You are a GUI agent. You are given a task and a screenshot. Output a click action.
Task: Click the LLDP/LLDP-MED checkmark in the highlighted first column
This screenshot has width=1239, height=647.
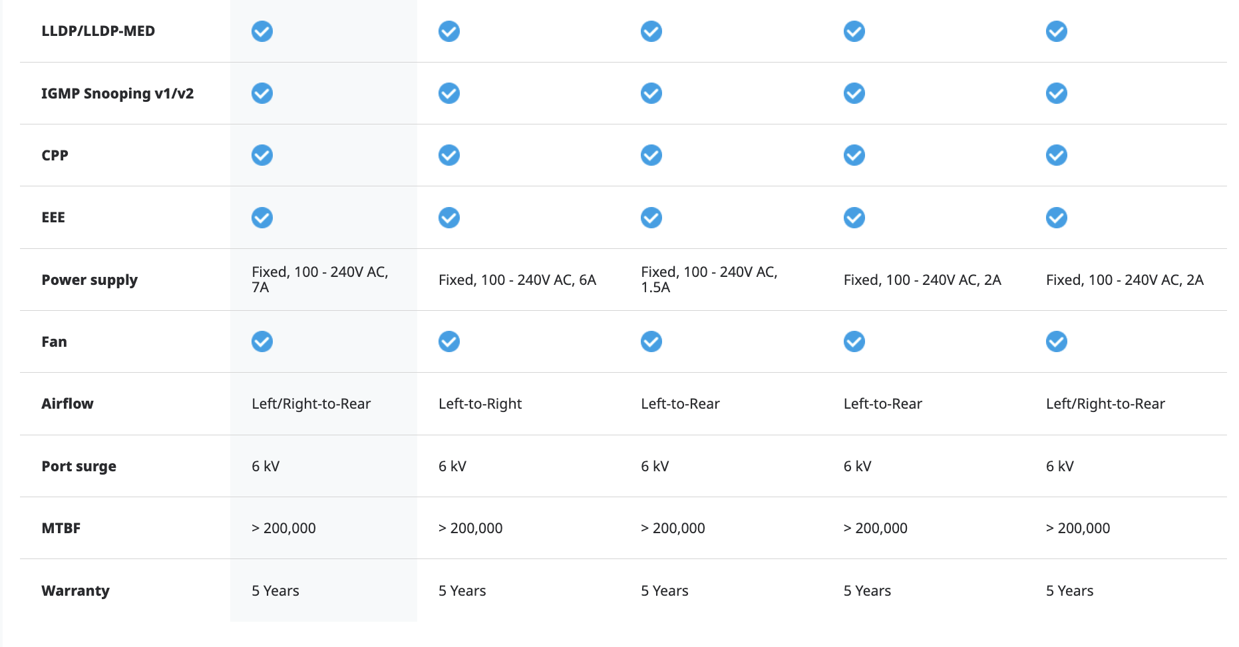(262, 31)
